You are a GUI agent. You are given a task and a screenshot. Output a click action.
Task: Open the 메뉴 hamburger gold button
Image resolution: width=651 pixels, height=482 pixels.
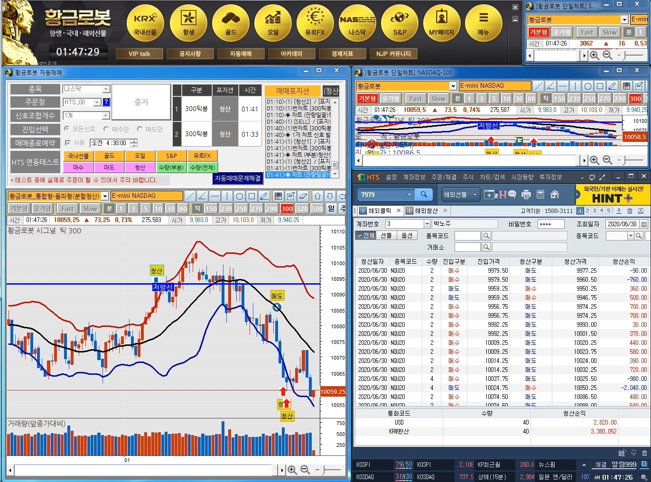484,24
